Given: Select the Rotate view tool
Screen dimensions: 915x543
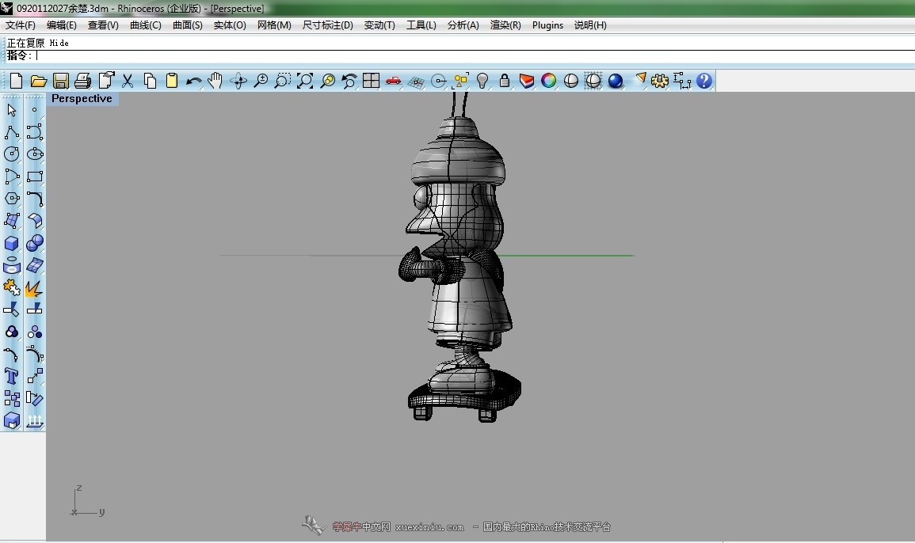Looking at the screenshot, I should point(238,81).
